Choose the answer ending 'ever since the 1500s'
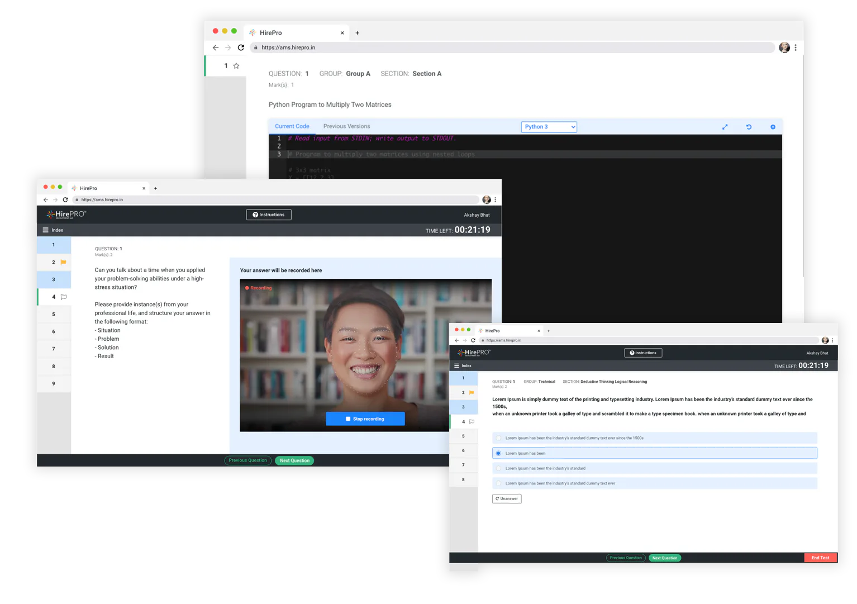The width and height of the screenshot is (857, 604). coord(655,438)
